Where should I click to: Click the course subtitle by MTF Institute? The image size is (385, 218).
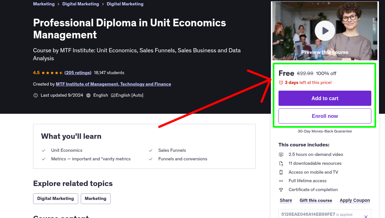tap(137, 54)
